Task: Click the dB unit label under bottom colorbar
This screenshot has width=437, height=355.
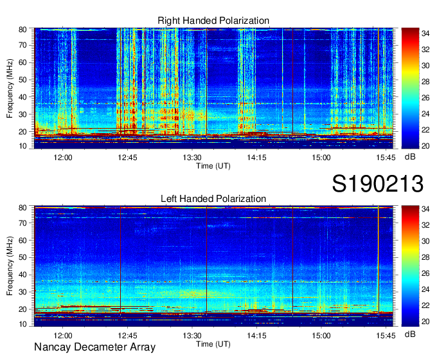Action: [x=410, y=334]
